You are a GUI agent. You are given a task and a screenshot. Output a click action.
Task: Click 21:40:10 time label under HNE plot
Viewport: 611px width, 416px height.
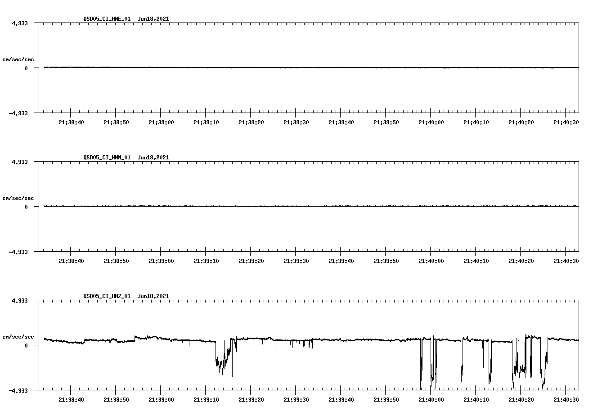(476, 122)
